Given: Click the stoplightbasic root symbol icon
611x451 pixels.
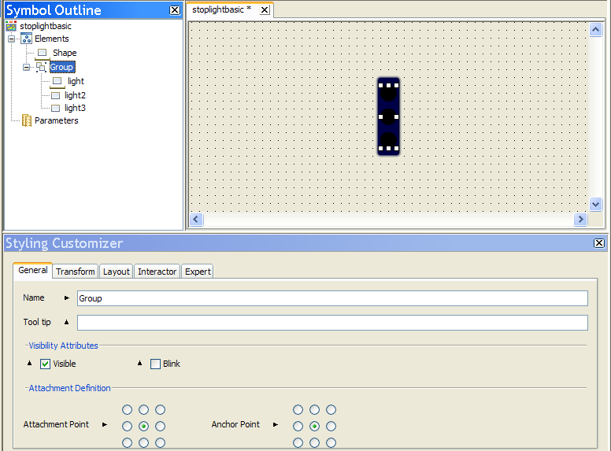Looking at the screenshot, I should tap(11, 26).
